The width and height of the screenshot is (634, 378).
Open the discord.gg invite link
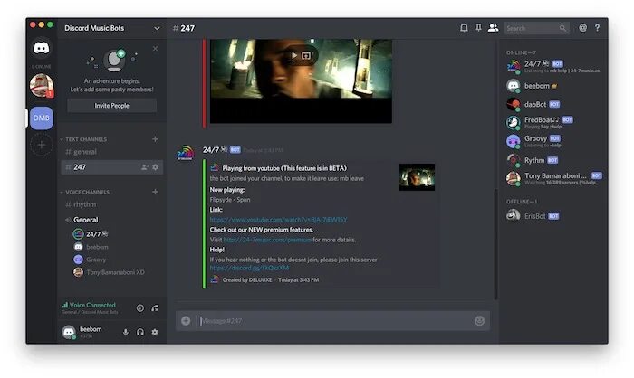tap(249, 268)
